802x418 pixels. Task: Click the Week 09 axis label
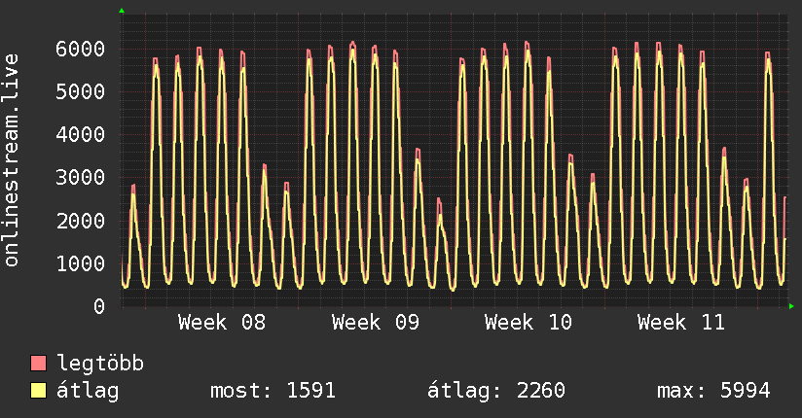[375, 323]
